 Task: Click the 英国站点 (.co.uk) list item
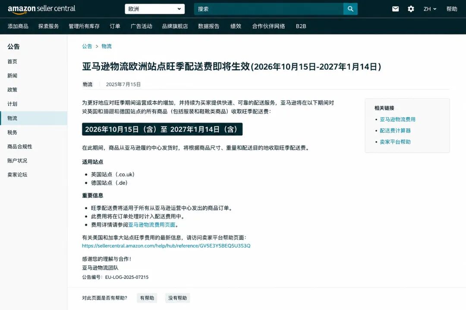pos(113,174)
